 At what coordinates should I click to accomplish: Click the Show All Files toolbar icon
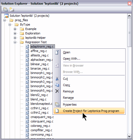click(12, 9)
